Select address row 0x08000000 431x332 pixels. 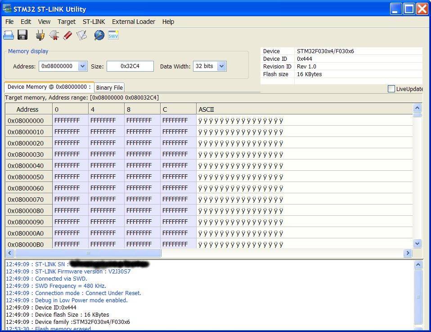point(29,121)
